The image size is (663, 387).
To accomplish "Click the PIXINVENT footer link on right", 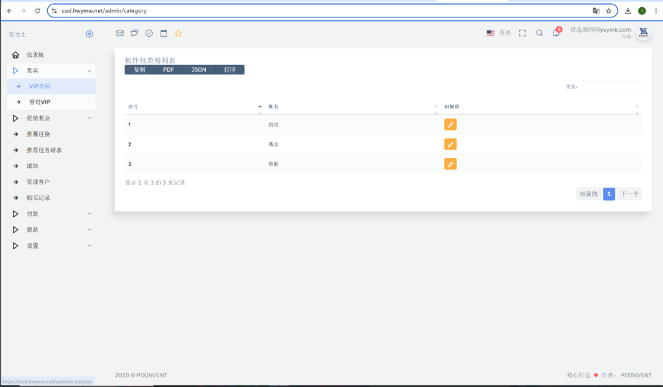I will tap(636, 375).
